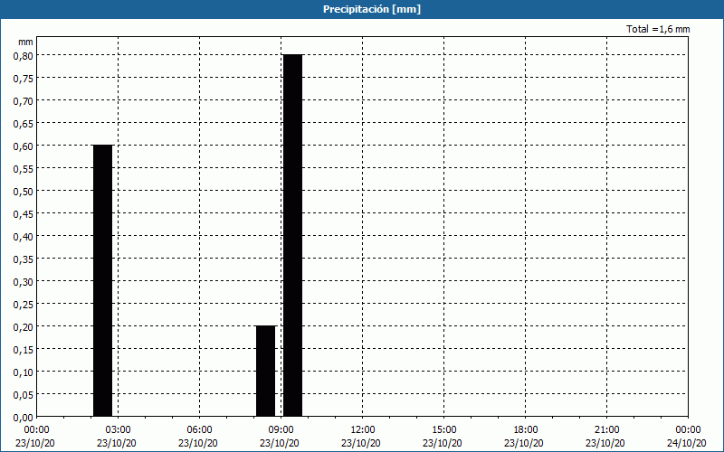This screenshot has width=724, height=452.
Task: Select the 0,45 y-axis value
Action: (24, 214)
